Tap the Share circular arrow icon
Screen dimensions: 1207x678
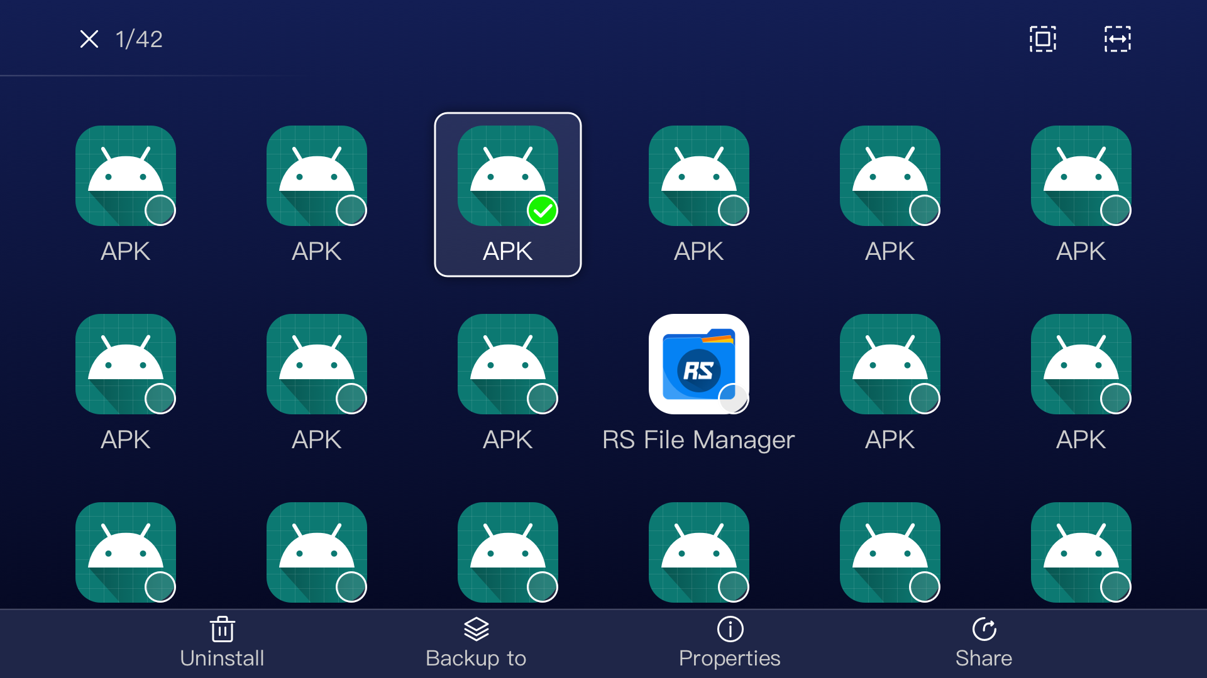click(x=985, y=628)
